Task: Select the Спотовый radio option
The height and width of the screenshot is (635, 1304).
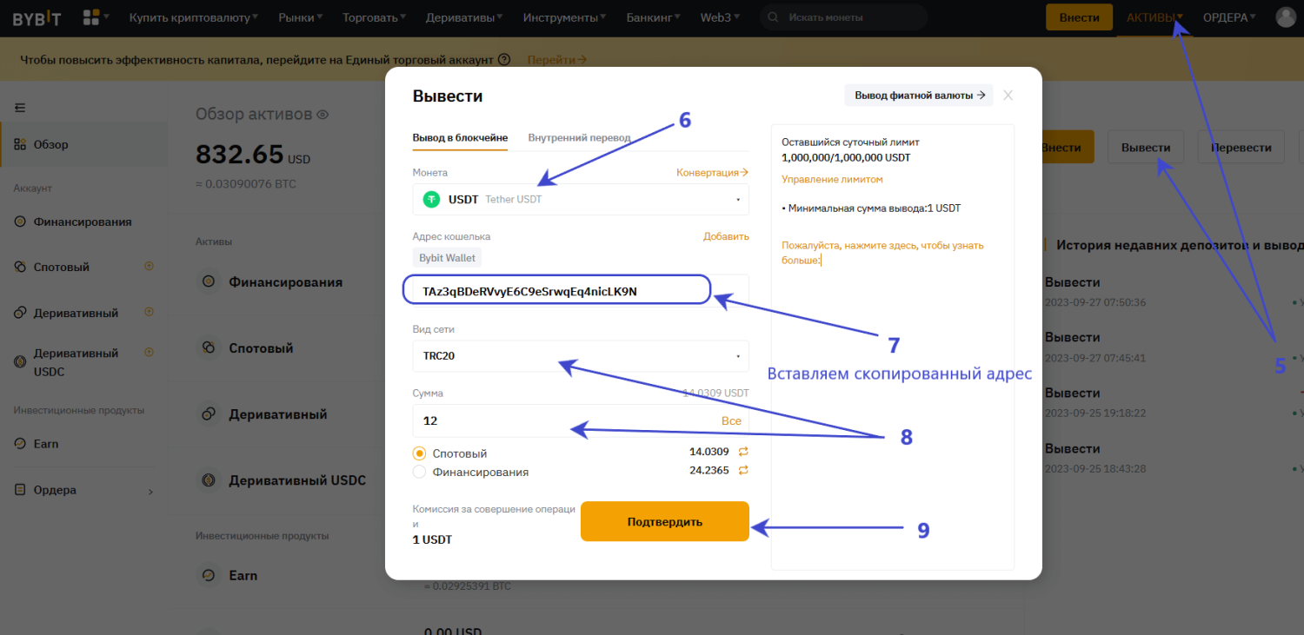Action: [x=420, y=453]
